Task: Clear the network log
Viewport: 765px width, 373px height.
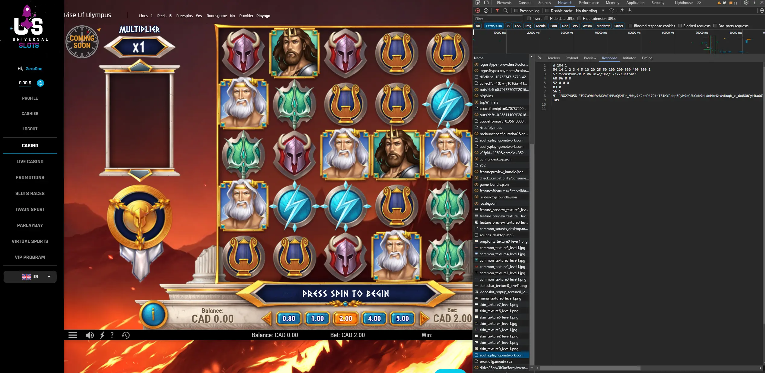Action: click(486, 11)
